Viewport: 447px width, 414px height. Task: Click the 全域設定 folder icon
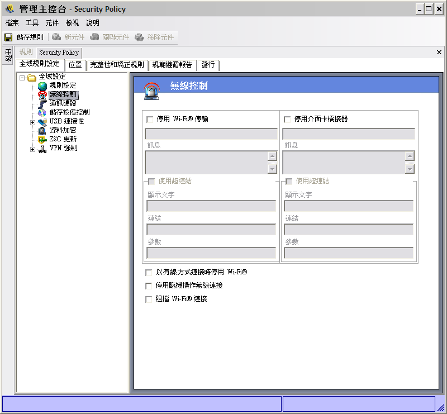(x=32, y=77)
